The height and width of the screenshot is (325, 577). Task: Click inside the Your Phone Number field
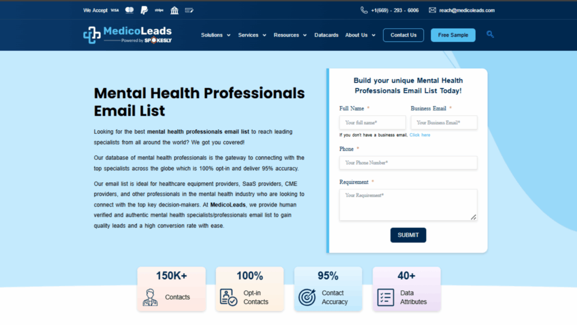[407, 162]
